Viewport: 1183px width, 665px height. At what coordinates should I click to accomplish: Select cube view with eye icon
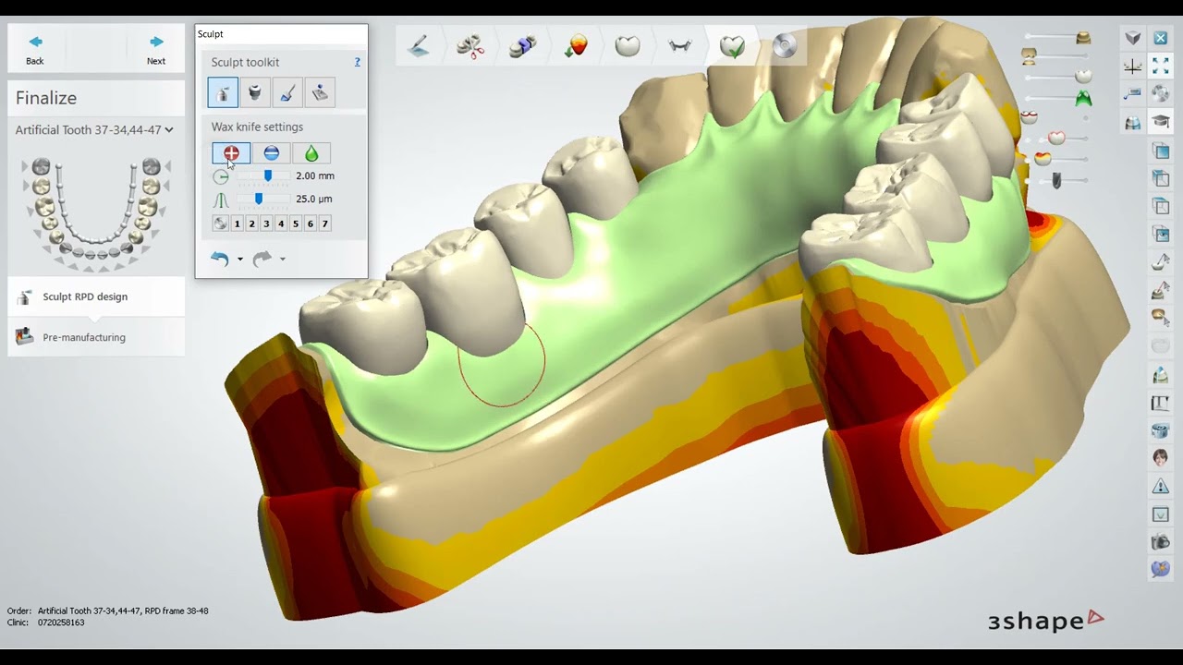point(1161,234)
